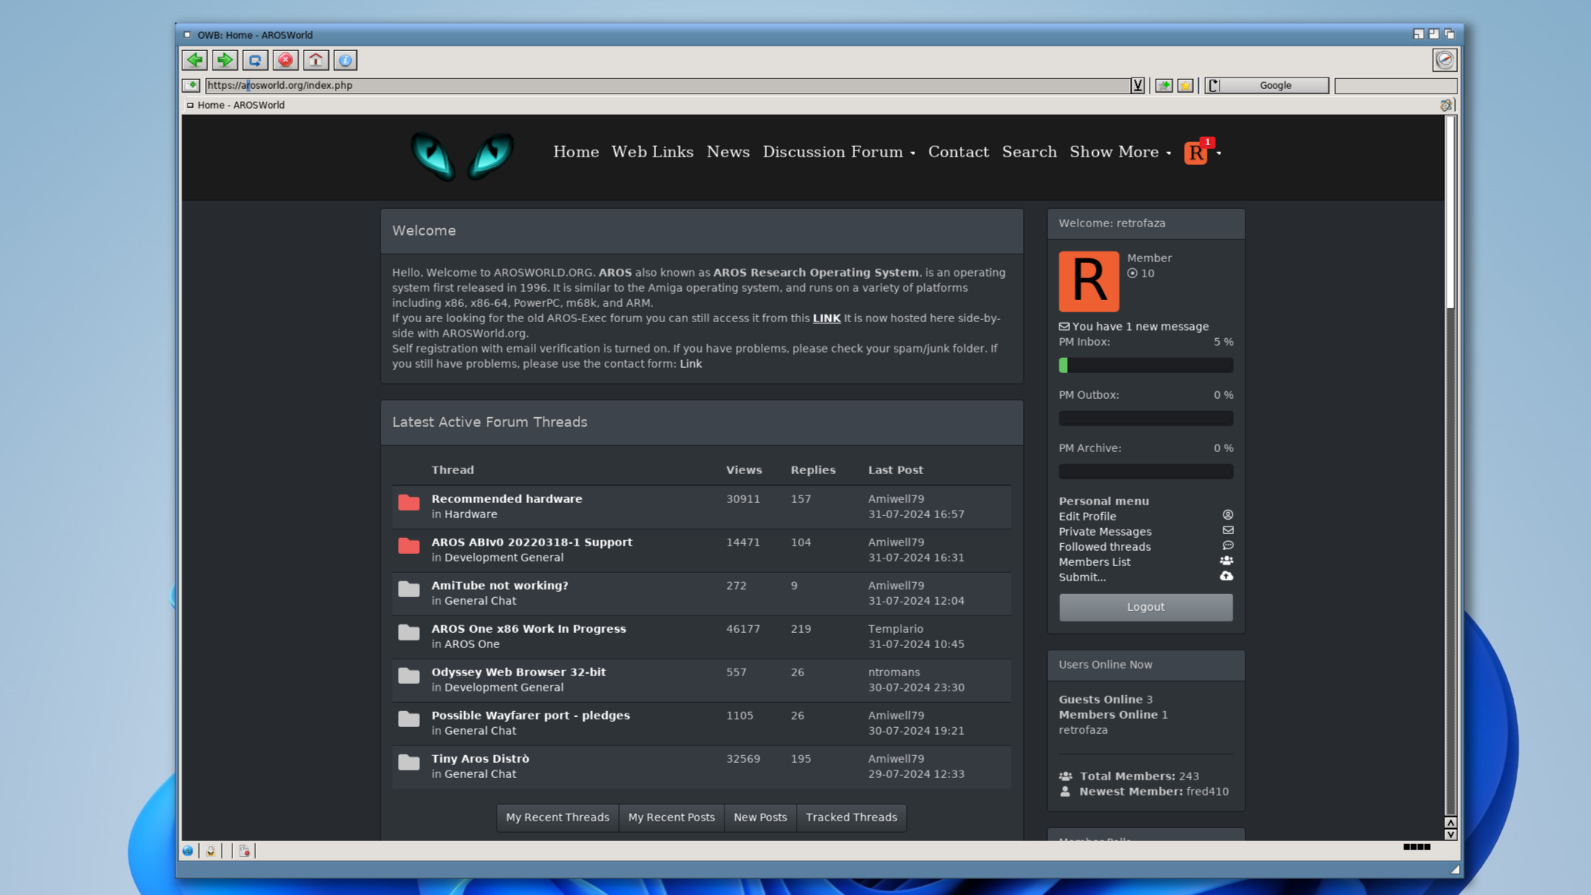Click the red folder icon for Recommended hardware
Viewport: 1591px width, 895px height.
coord(409,502)
